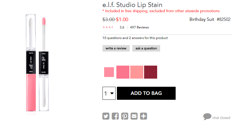Click the chat speech bubble icon
The width and height of the screenshot is (236, 122).
[x=207, y=117]
